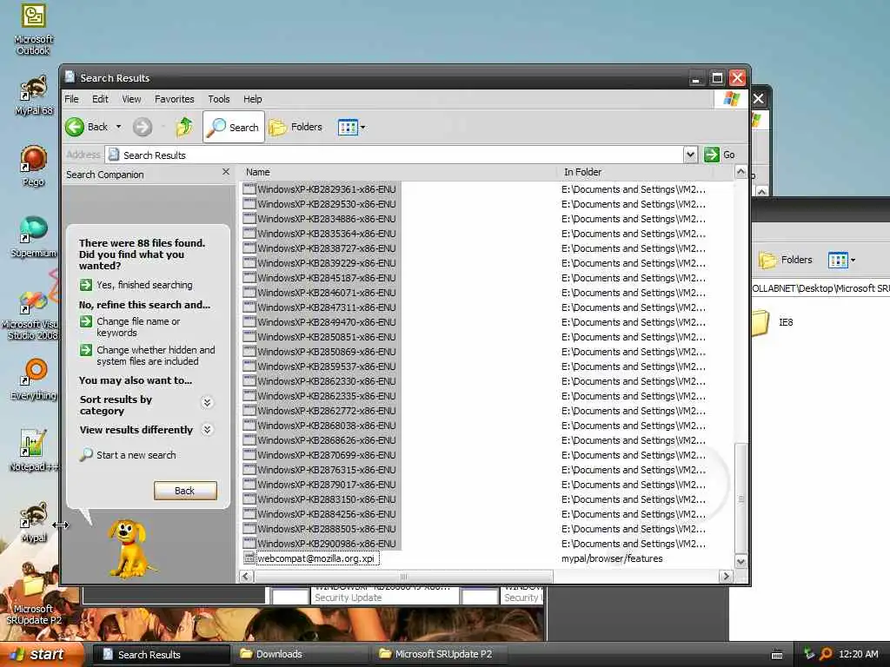Select the Notepad++ desktop shortcut
Viewport: 890px width, 667px height.
tap(34, 451)
